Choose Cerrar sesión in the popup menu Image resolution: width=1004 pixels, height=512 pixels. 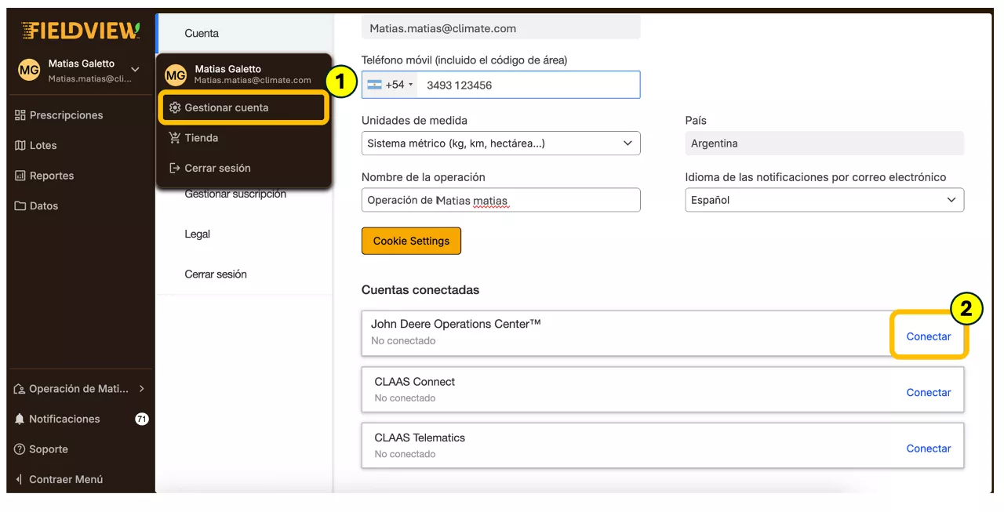coord(217,168)
